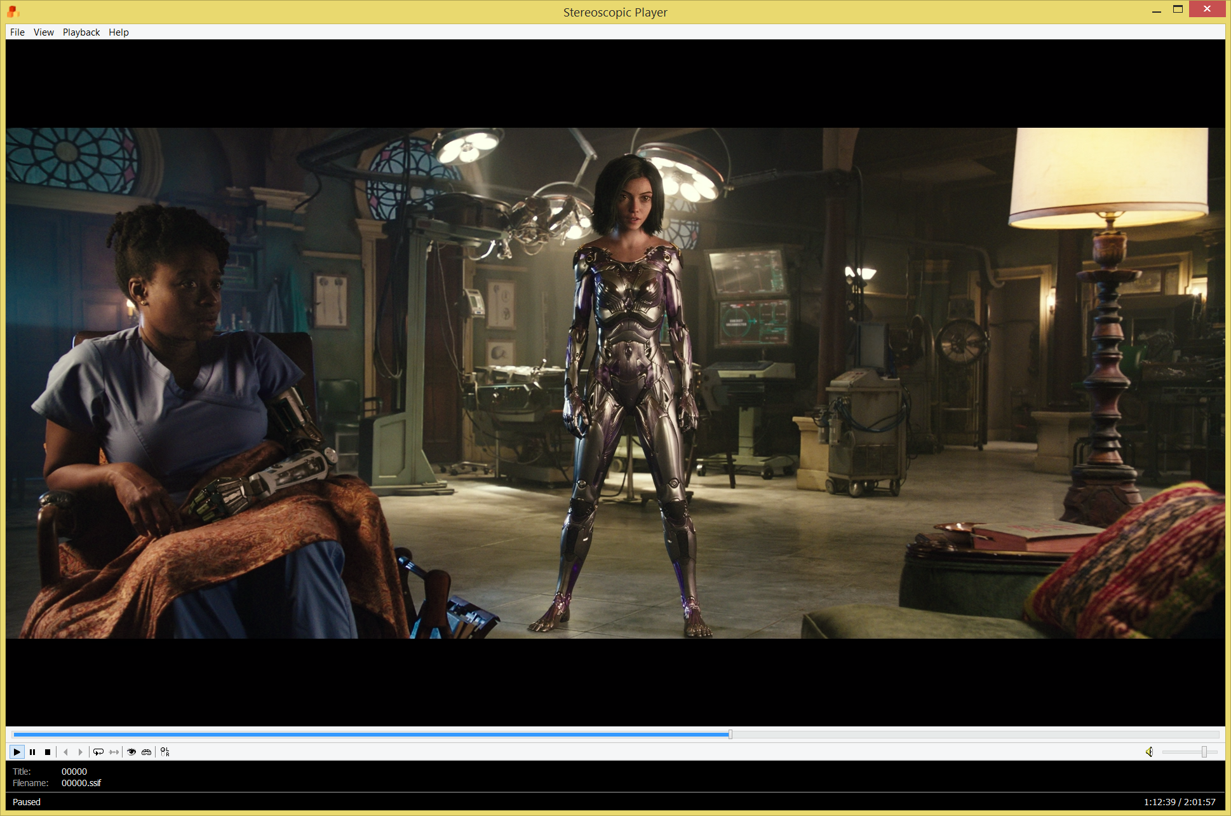This screenshot has width=1231, height=816.
Task: Open the Help menu
Action: (x=119, y=32)
